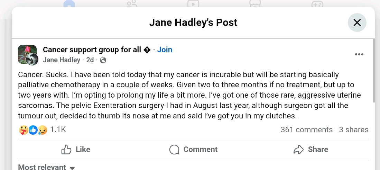Open the cancer support group's avatar
380x170 pixels.
[24, 52]
